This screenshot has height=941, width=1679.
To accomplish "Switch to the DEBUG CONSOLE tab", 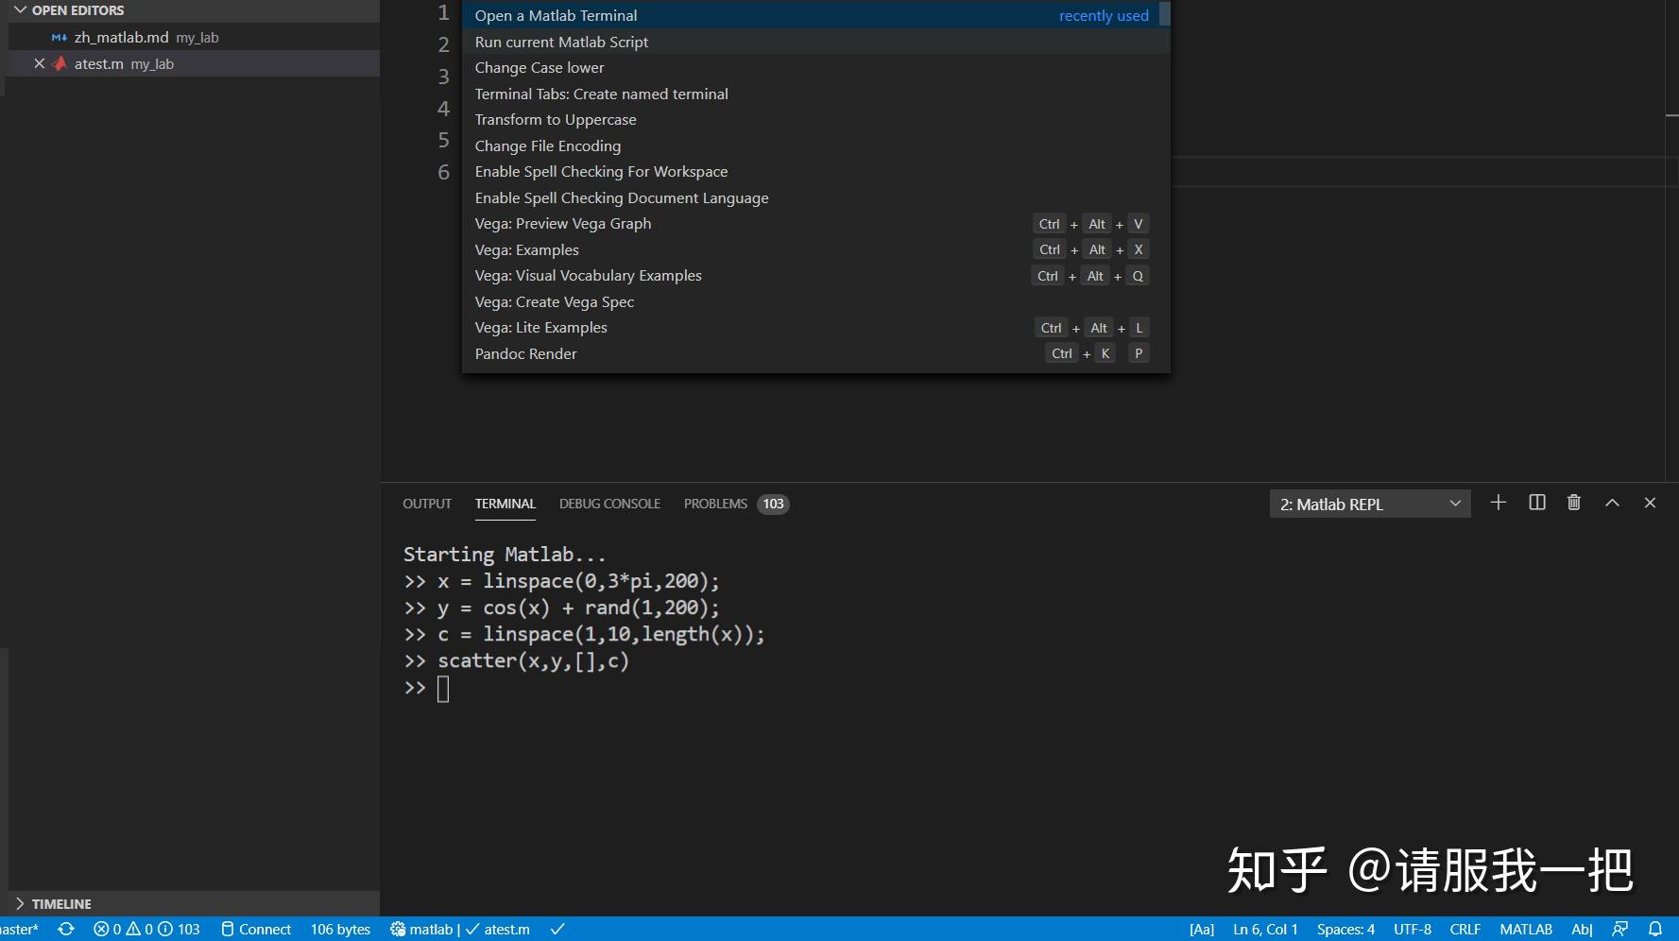I will click(x=609, y=504).
